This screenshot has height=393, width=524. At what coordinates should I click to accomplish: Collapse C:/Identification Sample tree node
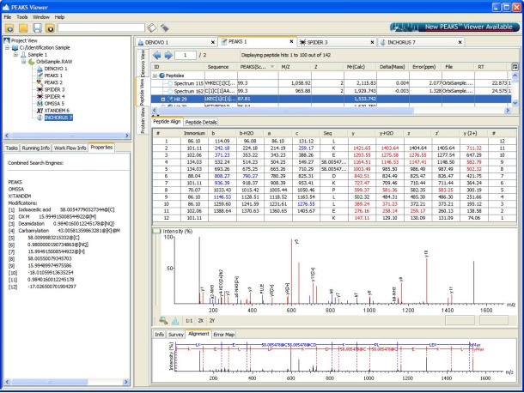7,48
